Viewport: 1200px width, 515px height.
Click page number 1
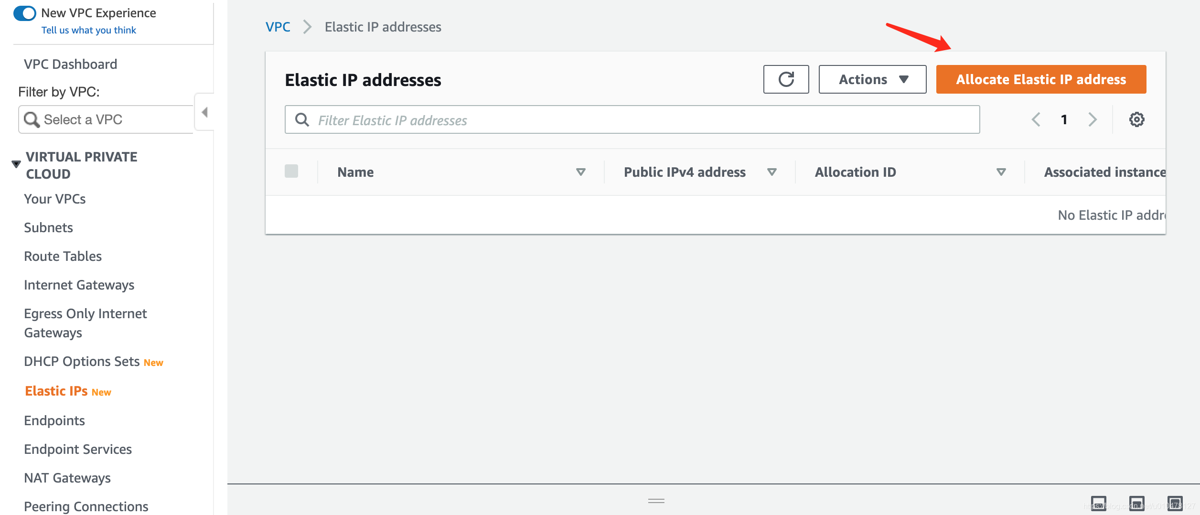point(1064,119)
